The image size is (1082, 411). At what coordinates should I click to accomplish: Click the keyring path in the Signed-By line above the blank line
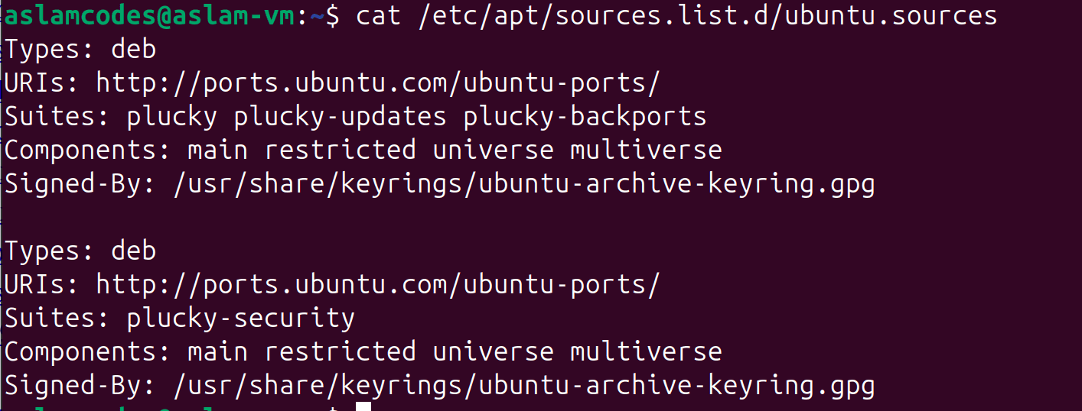(523, 183)
